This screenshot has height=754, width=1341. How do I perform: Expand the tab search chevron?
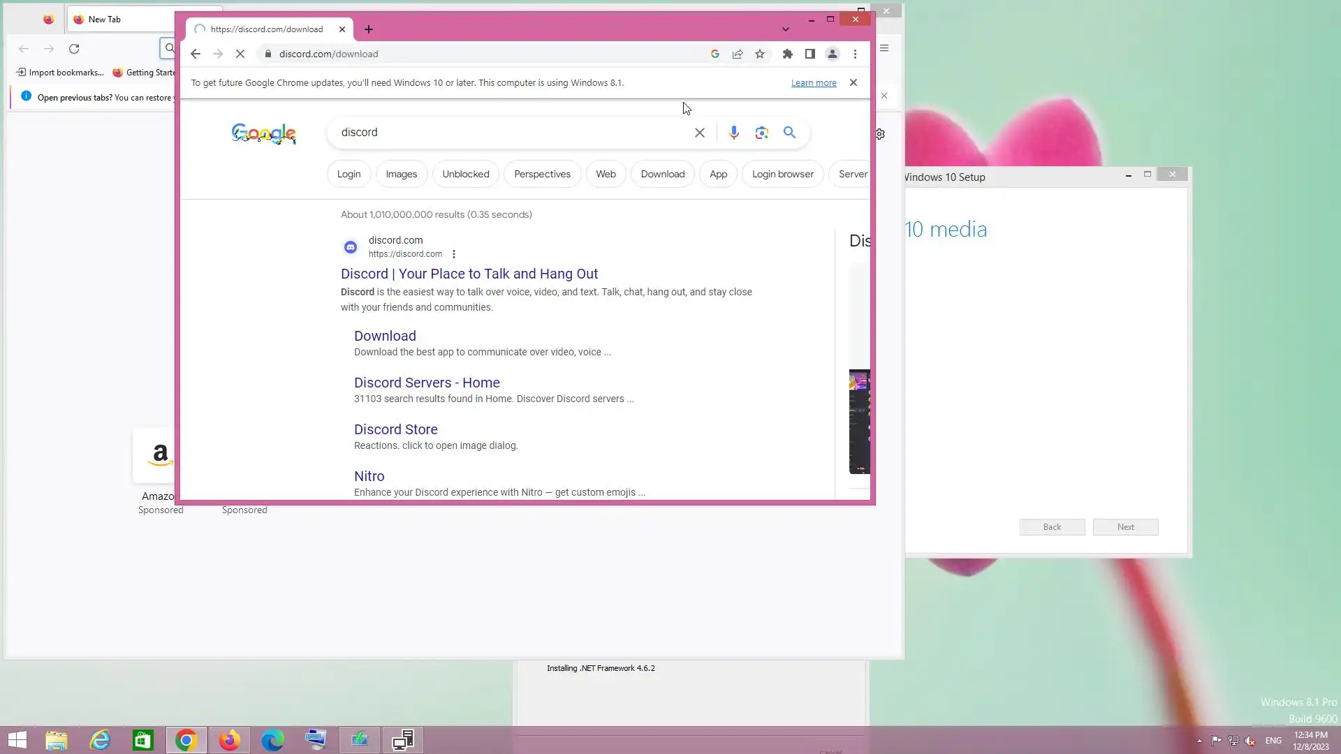(786, 29)
